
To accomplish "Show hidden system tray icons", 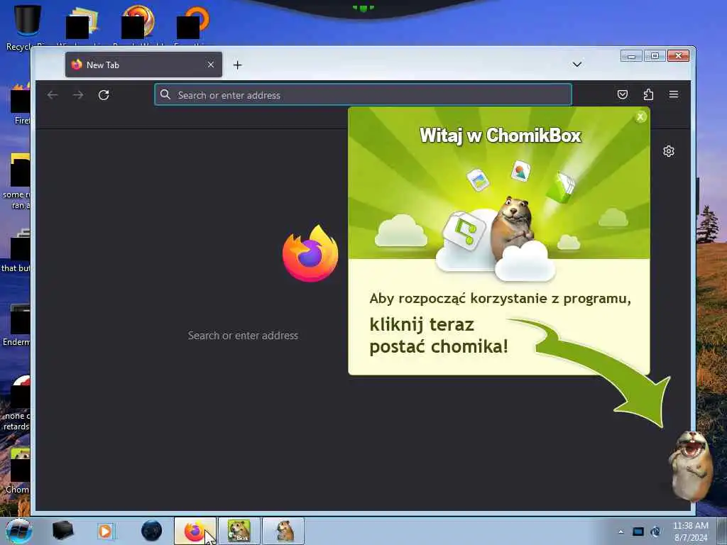I will tap(621, 532).
